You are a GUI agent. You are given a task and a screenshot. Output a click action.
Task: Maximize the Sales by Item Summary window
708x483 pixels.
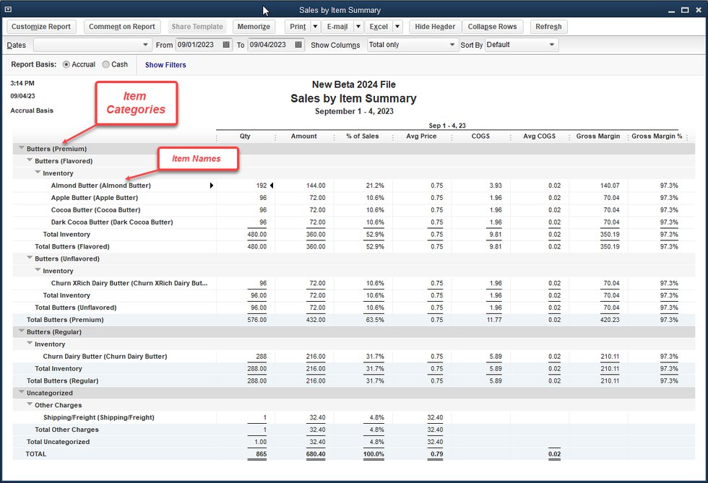684,10
